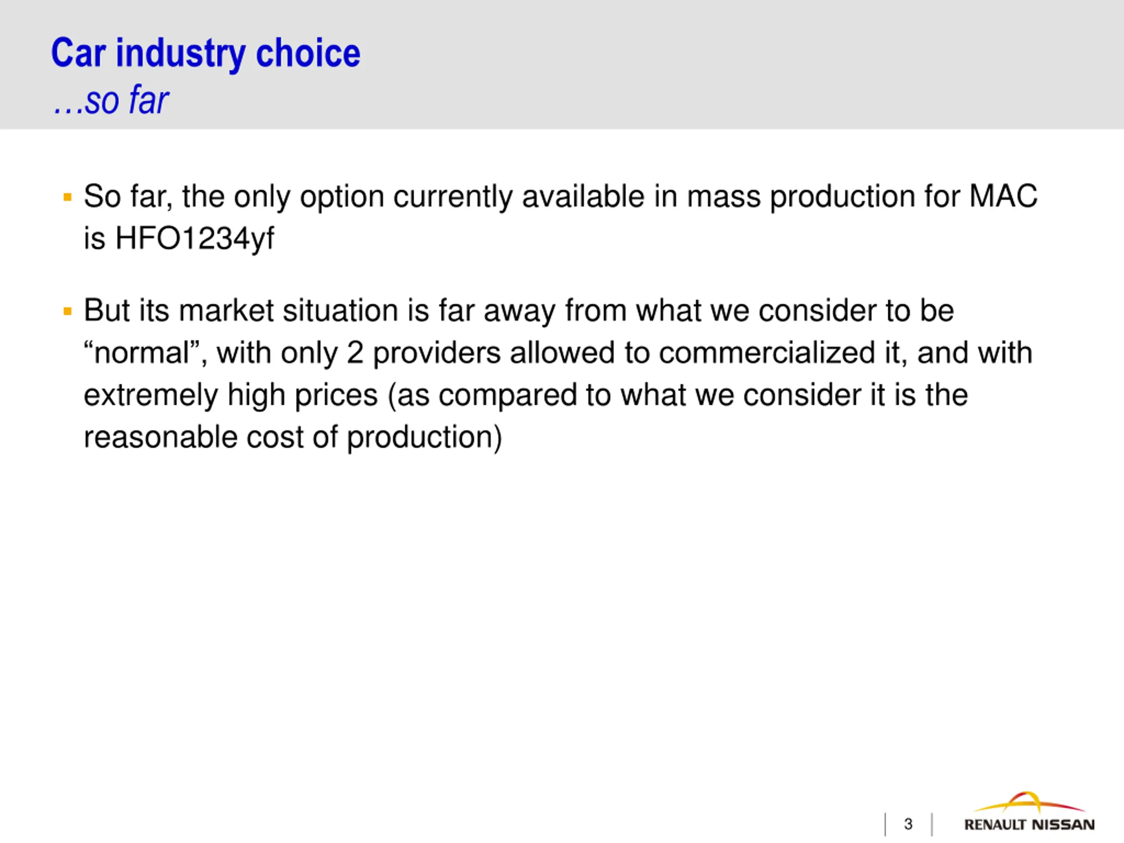
Task: Select the second orange bullet marker
Action: pyautogui.click(x=68, y=311)
